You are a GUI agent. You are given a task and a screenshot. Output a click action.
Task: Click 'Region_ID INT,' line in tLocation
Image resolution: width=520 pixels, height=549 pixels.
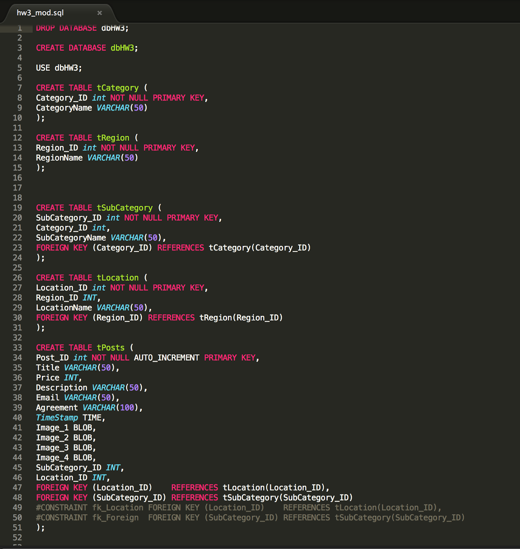click(x=68, y=298)
